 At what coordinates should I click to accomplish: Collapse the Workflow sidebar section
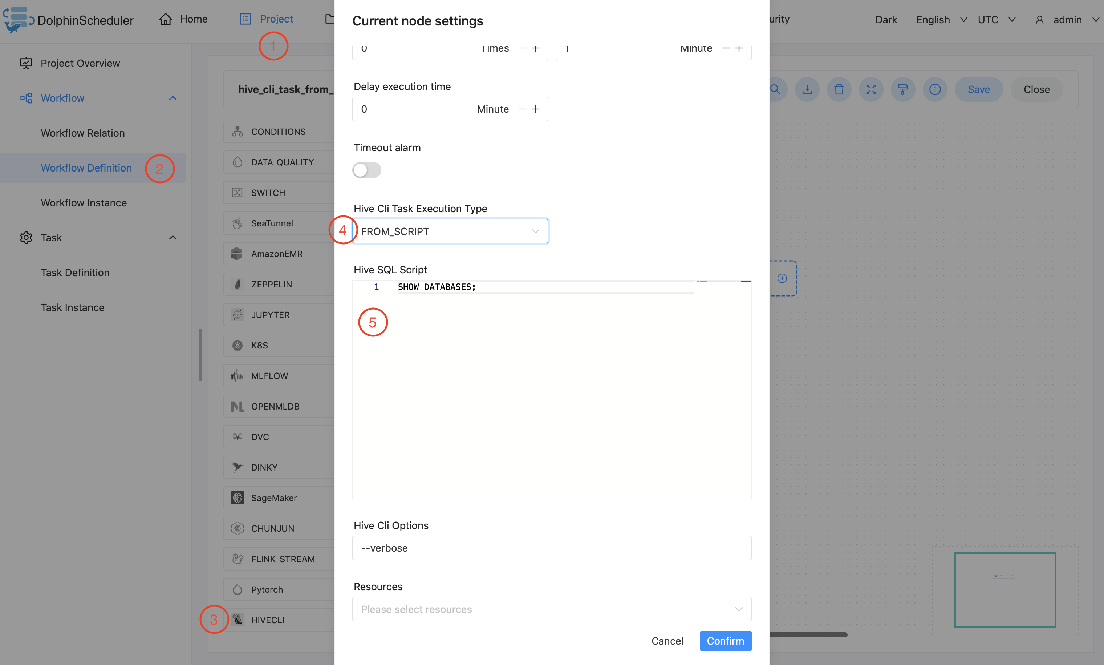tap(173, 98)
